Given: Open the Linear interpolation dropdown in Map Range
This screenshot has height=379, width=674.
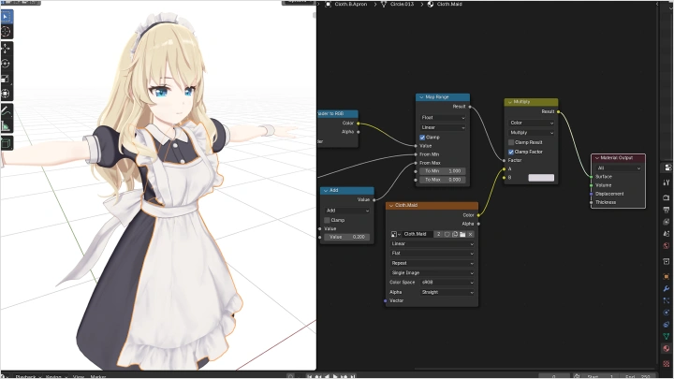Looking at the screenshot, I should (443, 127).
